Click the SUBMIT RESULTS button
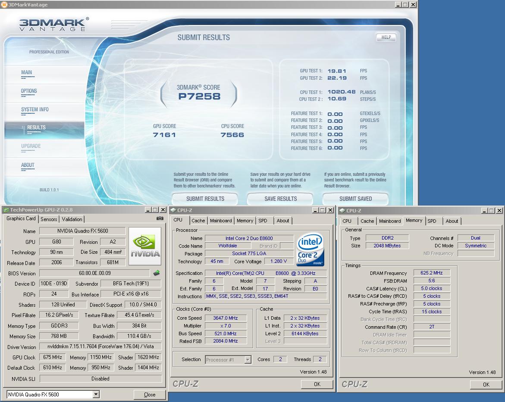 pos(205,199)
